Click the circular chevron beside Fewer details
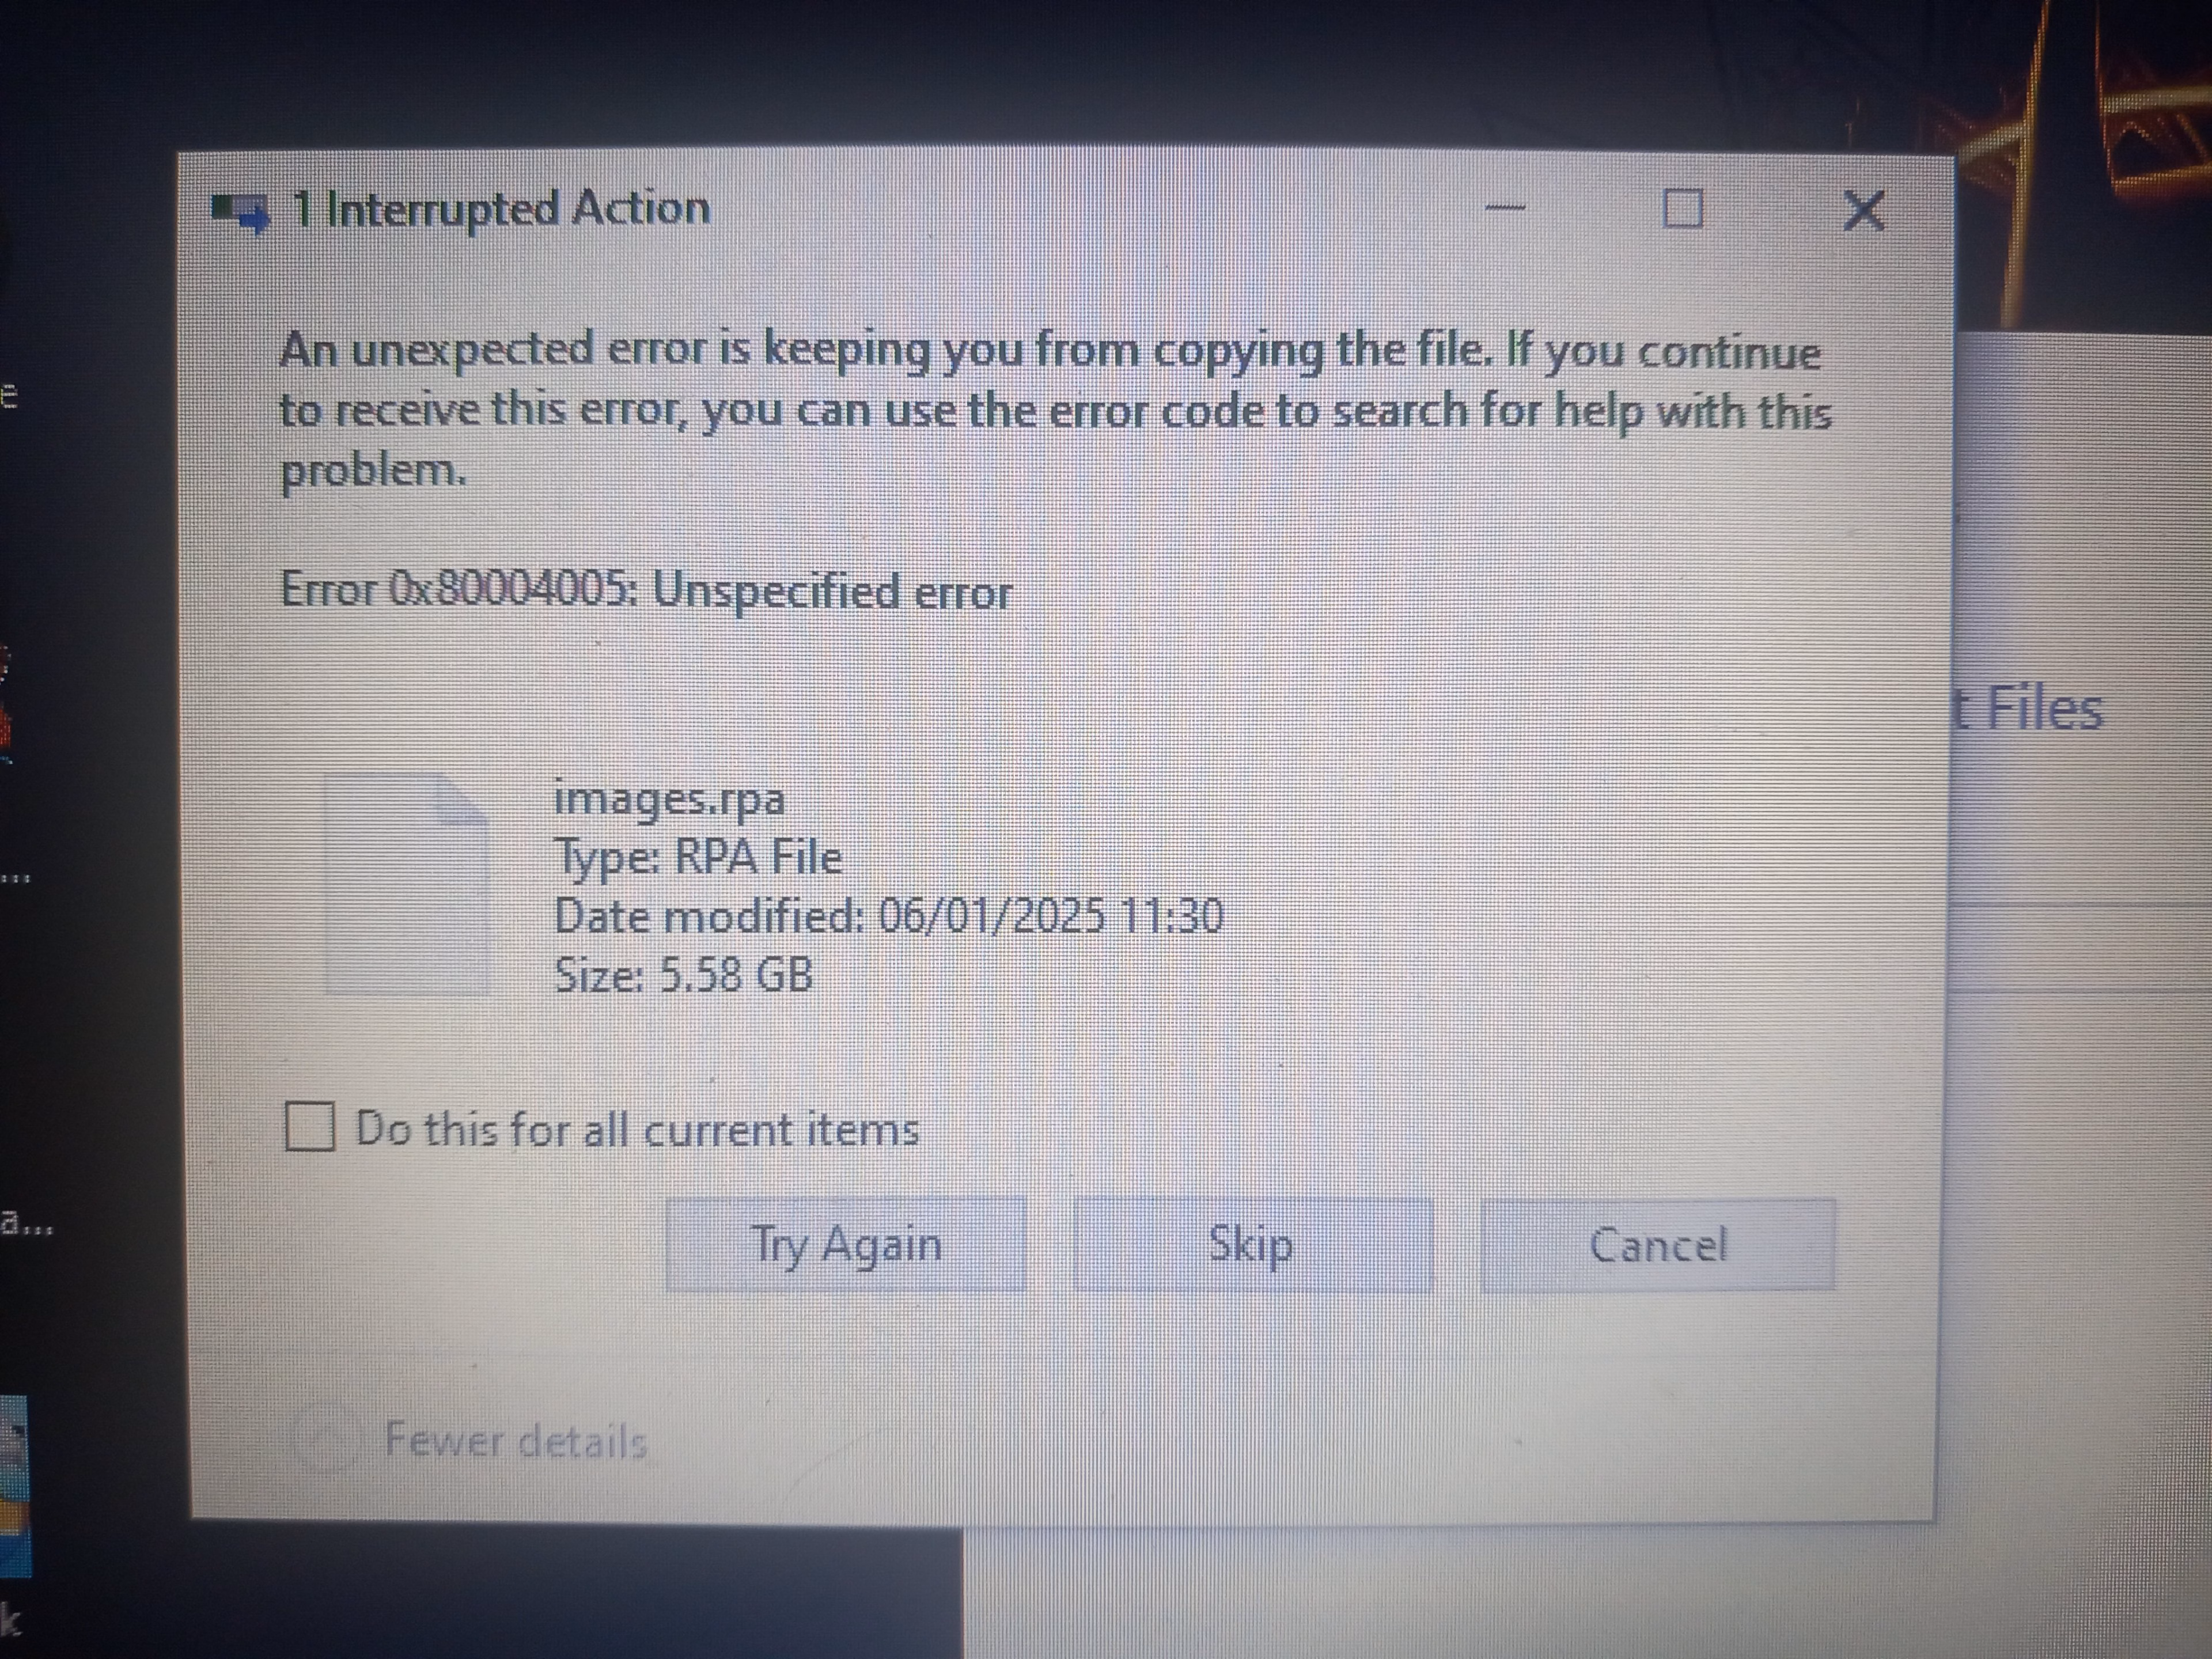 pyautogui.click(x=325, y=1439)
